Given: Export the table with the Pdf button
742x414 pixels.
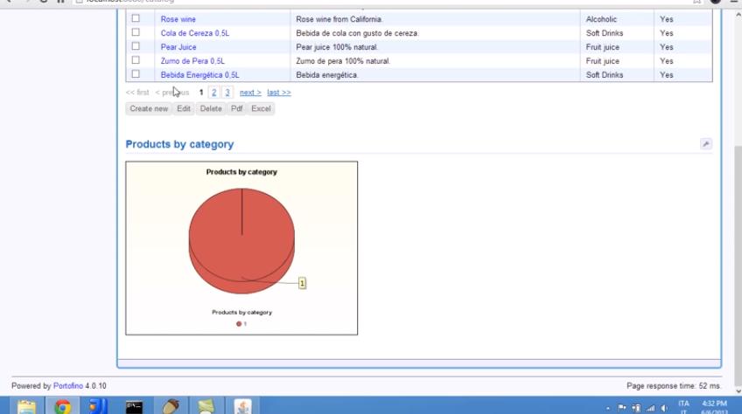Looking at the screenshot, I should coord(236,108).
